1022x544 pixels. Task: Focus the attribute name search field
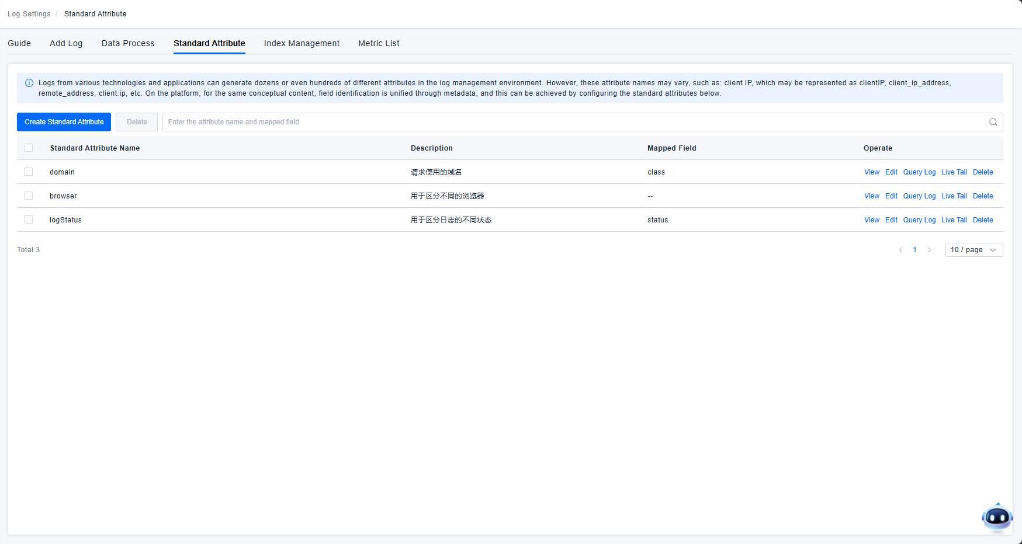coord(573,122)
